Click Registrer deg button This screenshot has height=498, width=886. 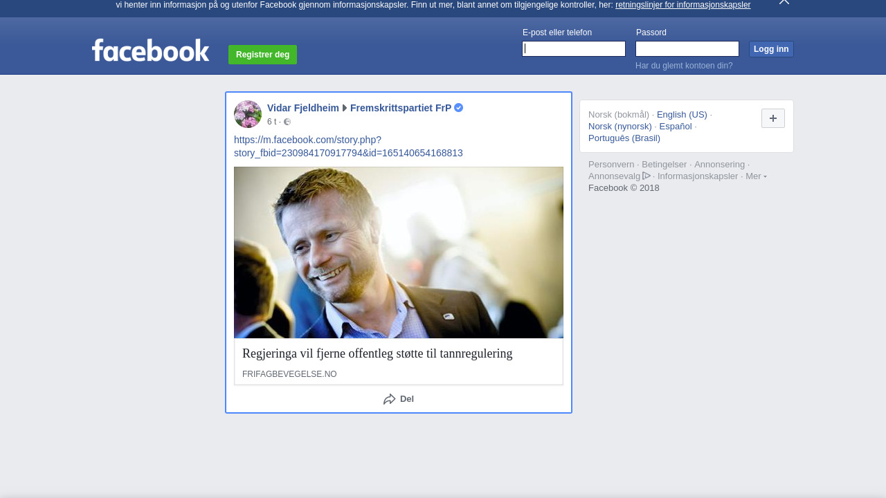point(262,55)
